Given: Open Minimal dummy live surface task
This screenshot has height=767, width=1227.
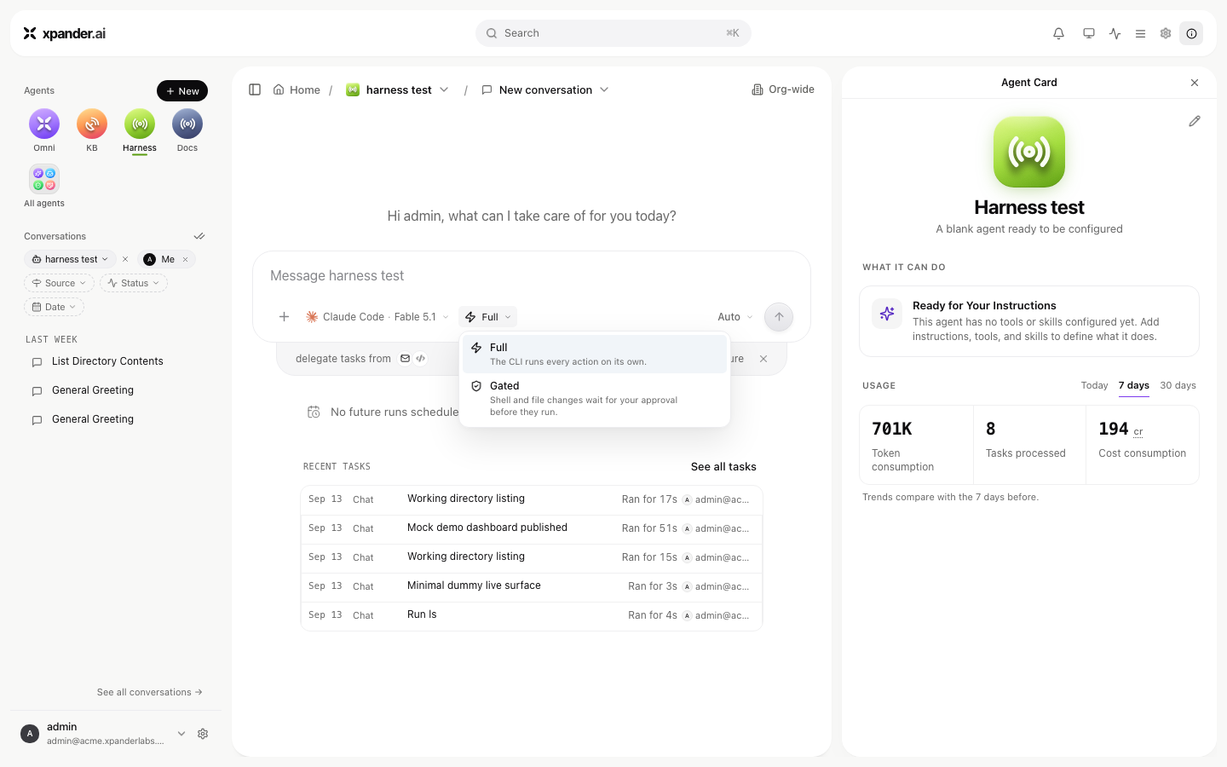Looking at the screenshot, I should [532, 586].
